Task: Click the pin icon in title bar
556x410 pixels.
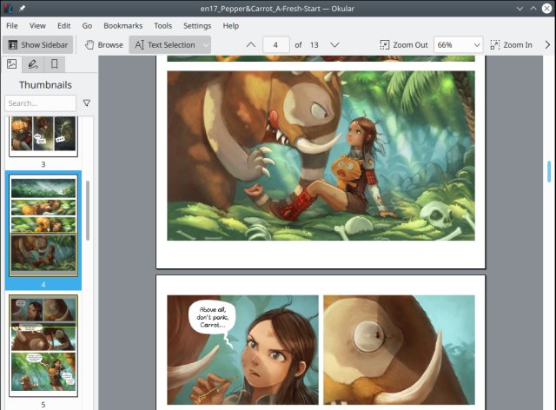Action: pos(23,8)
